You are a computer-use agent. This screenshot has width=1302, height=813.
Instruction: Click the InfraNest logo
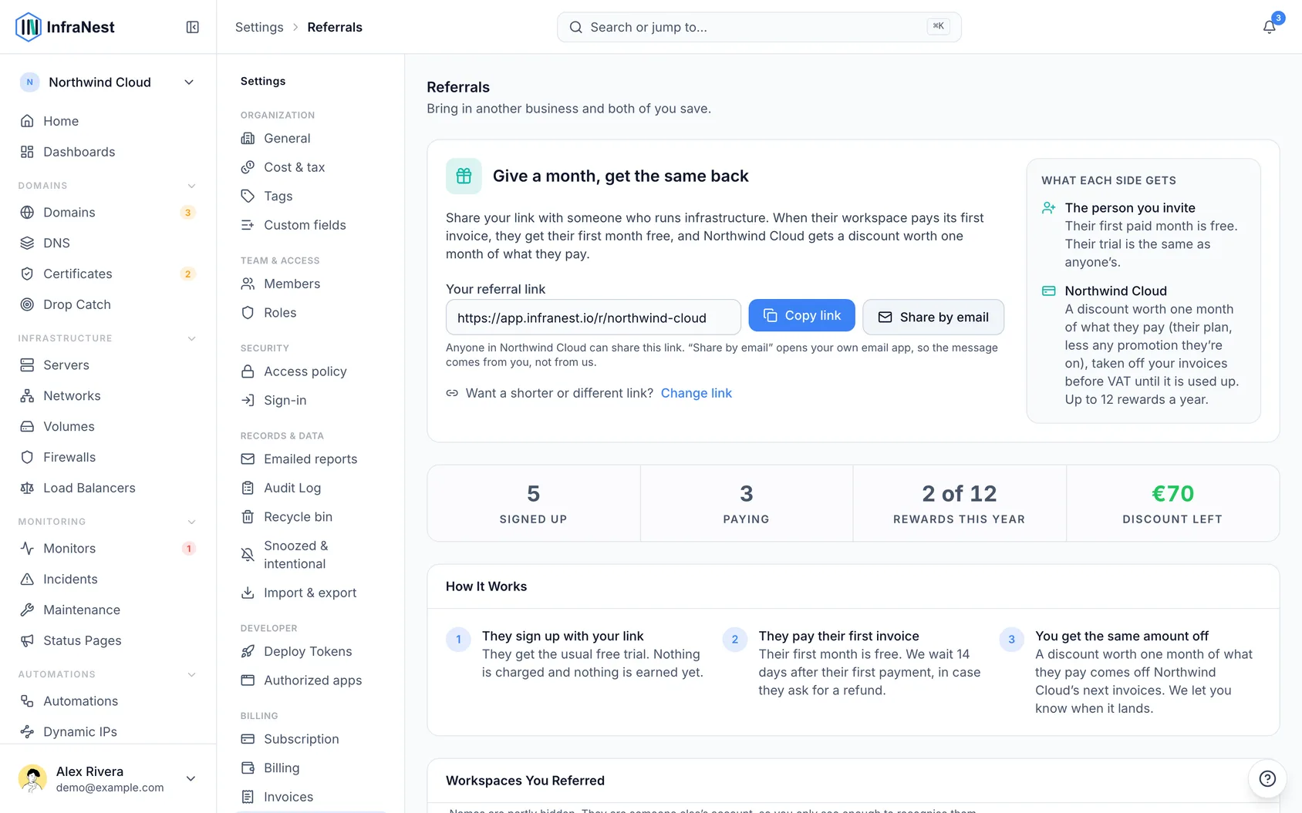click(65, 27)
